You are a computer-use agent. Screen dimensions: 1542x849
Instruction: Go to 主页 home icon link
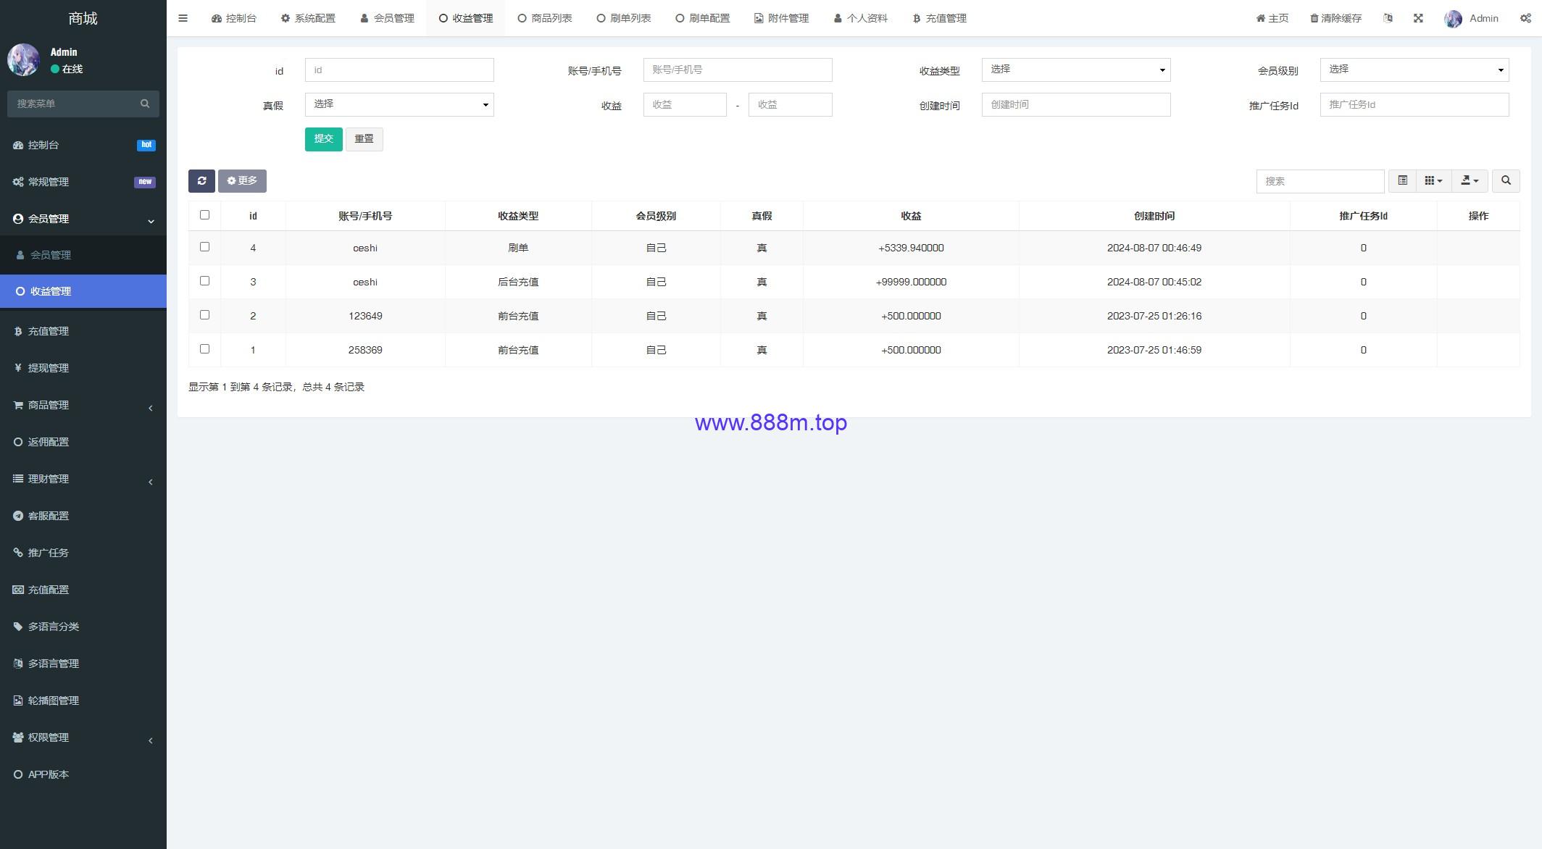[x=1272, y=18]
